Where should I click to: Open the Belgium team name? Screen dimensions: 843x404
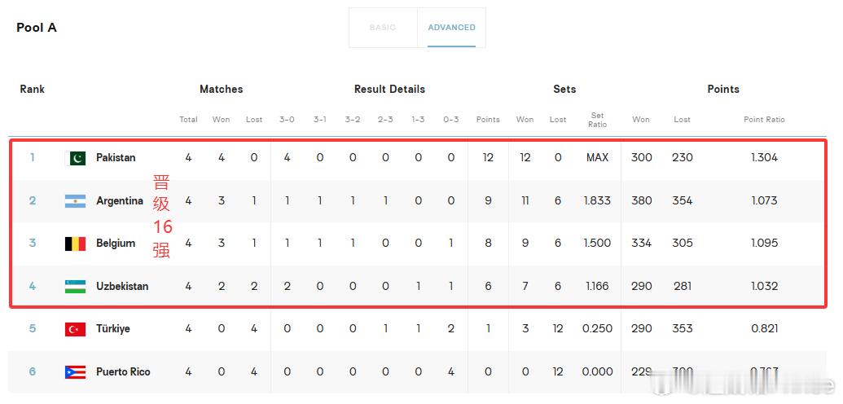(x=116, y=244)
